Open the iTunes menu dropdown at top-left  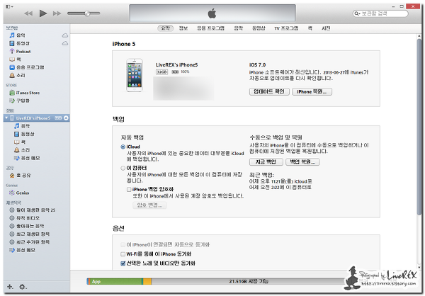(9, 6)
